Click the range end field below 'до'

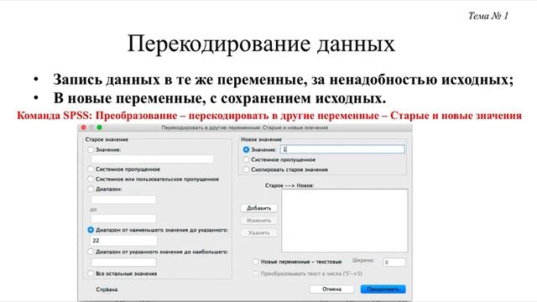pos(123,218)
